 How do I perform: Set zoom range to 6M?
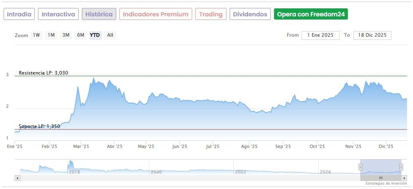pos(81,35)
